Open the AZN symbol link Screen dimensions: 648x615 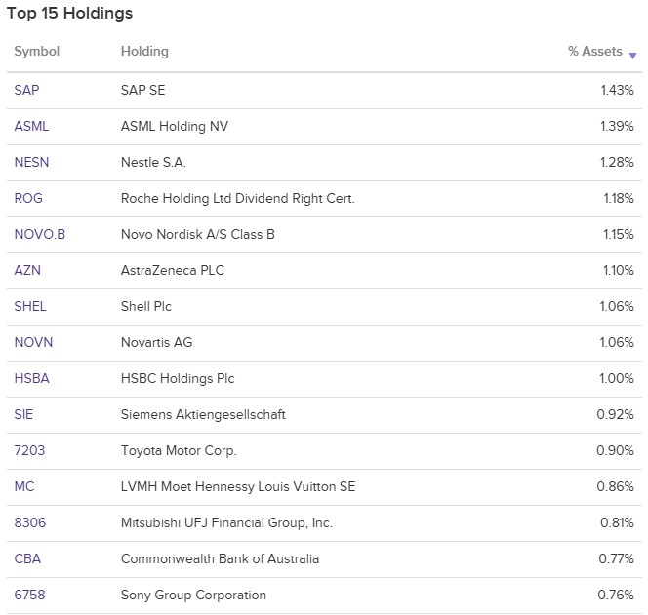tap(27, 270)
